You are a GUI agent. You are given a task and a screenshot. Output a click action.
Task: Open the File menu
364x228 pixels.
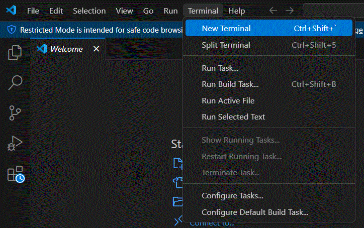click(33, 11)
